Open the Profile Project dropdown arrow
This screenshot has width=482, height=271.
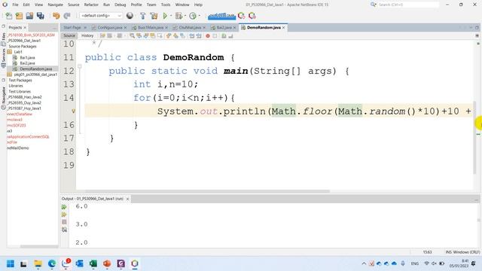coord(199,16)
